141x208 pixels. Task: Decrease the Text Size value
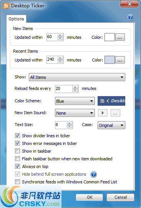coord(70,126)
